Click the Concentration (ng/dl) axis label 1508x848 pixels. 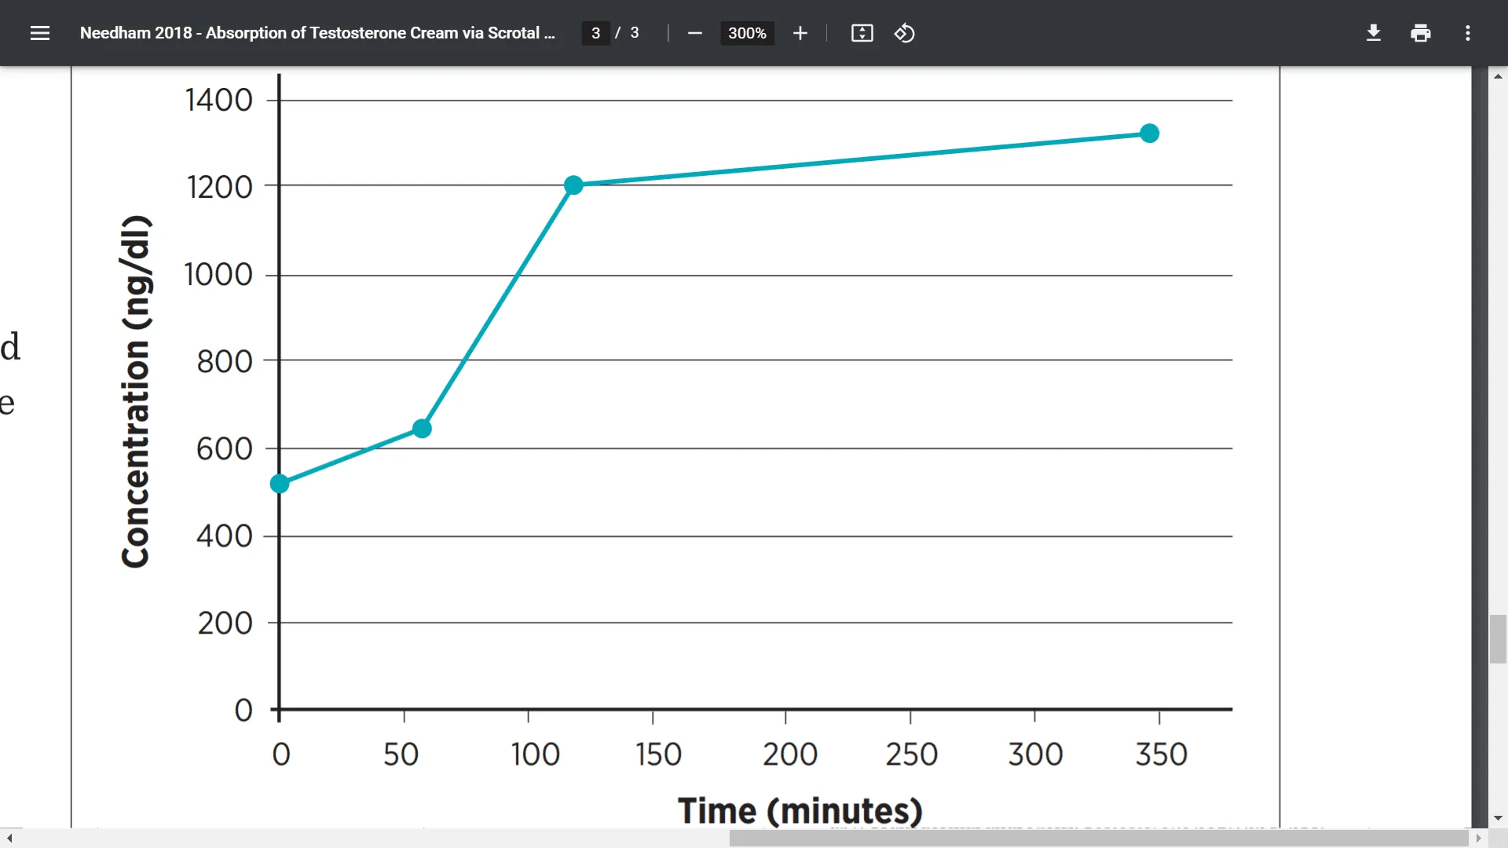pyautogui.click(x=136, y=391)
